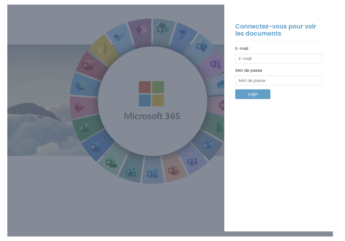Click the Outlook 'O' icon
Screen dimensions: 345x241
tap(208, 146)
